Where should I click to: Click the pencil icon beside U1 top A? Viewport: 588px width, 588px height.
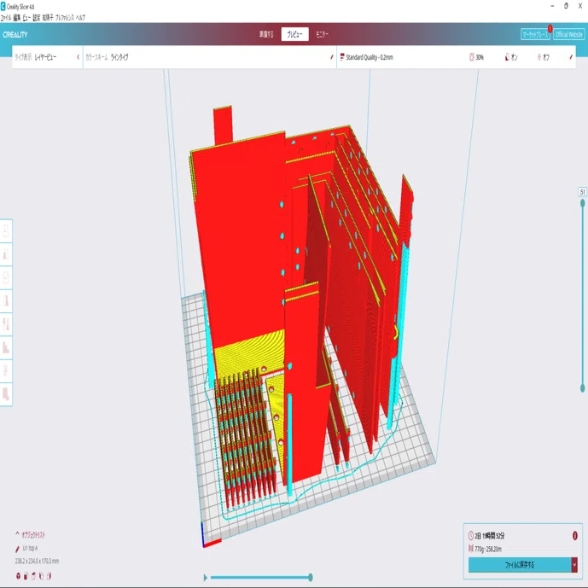(17, 549)
